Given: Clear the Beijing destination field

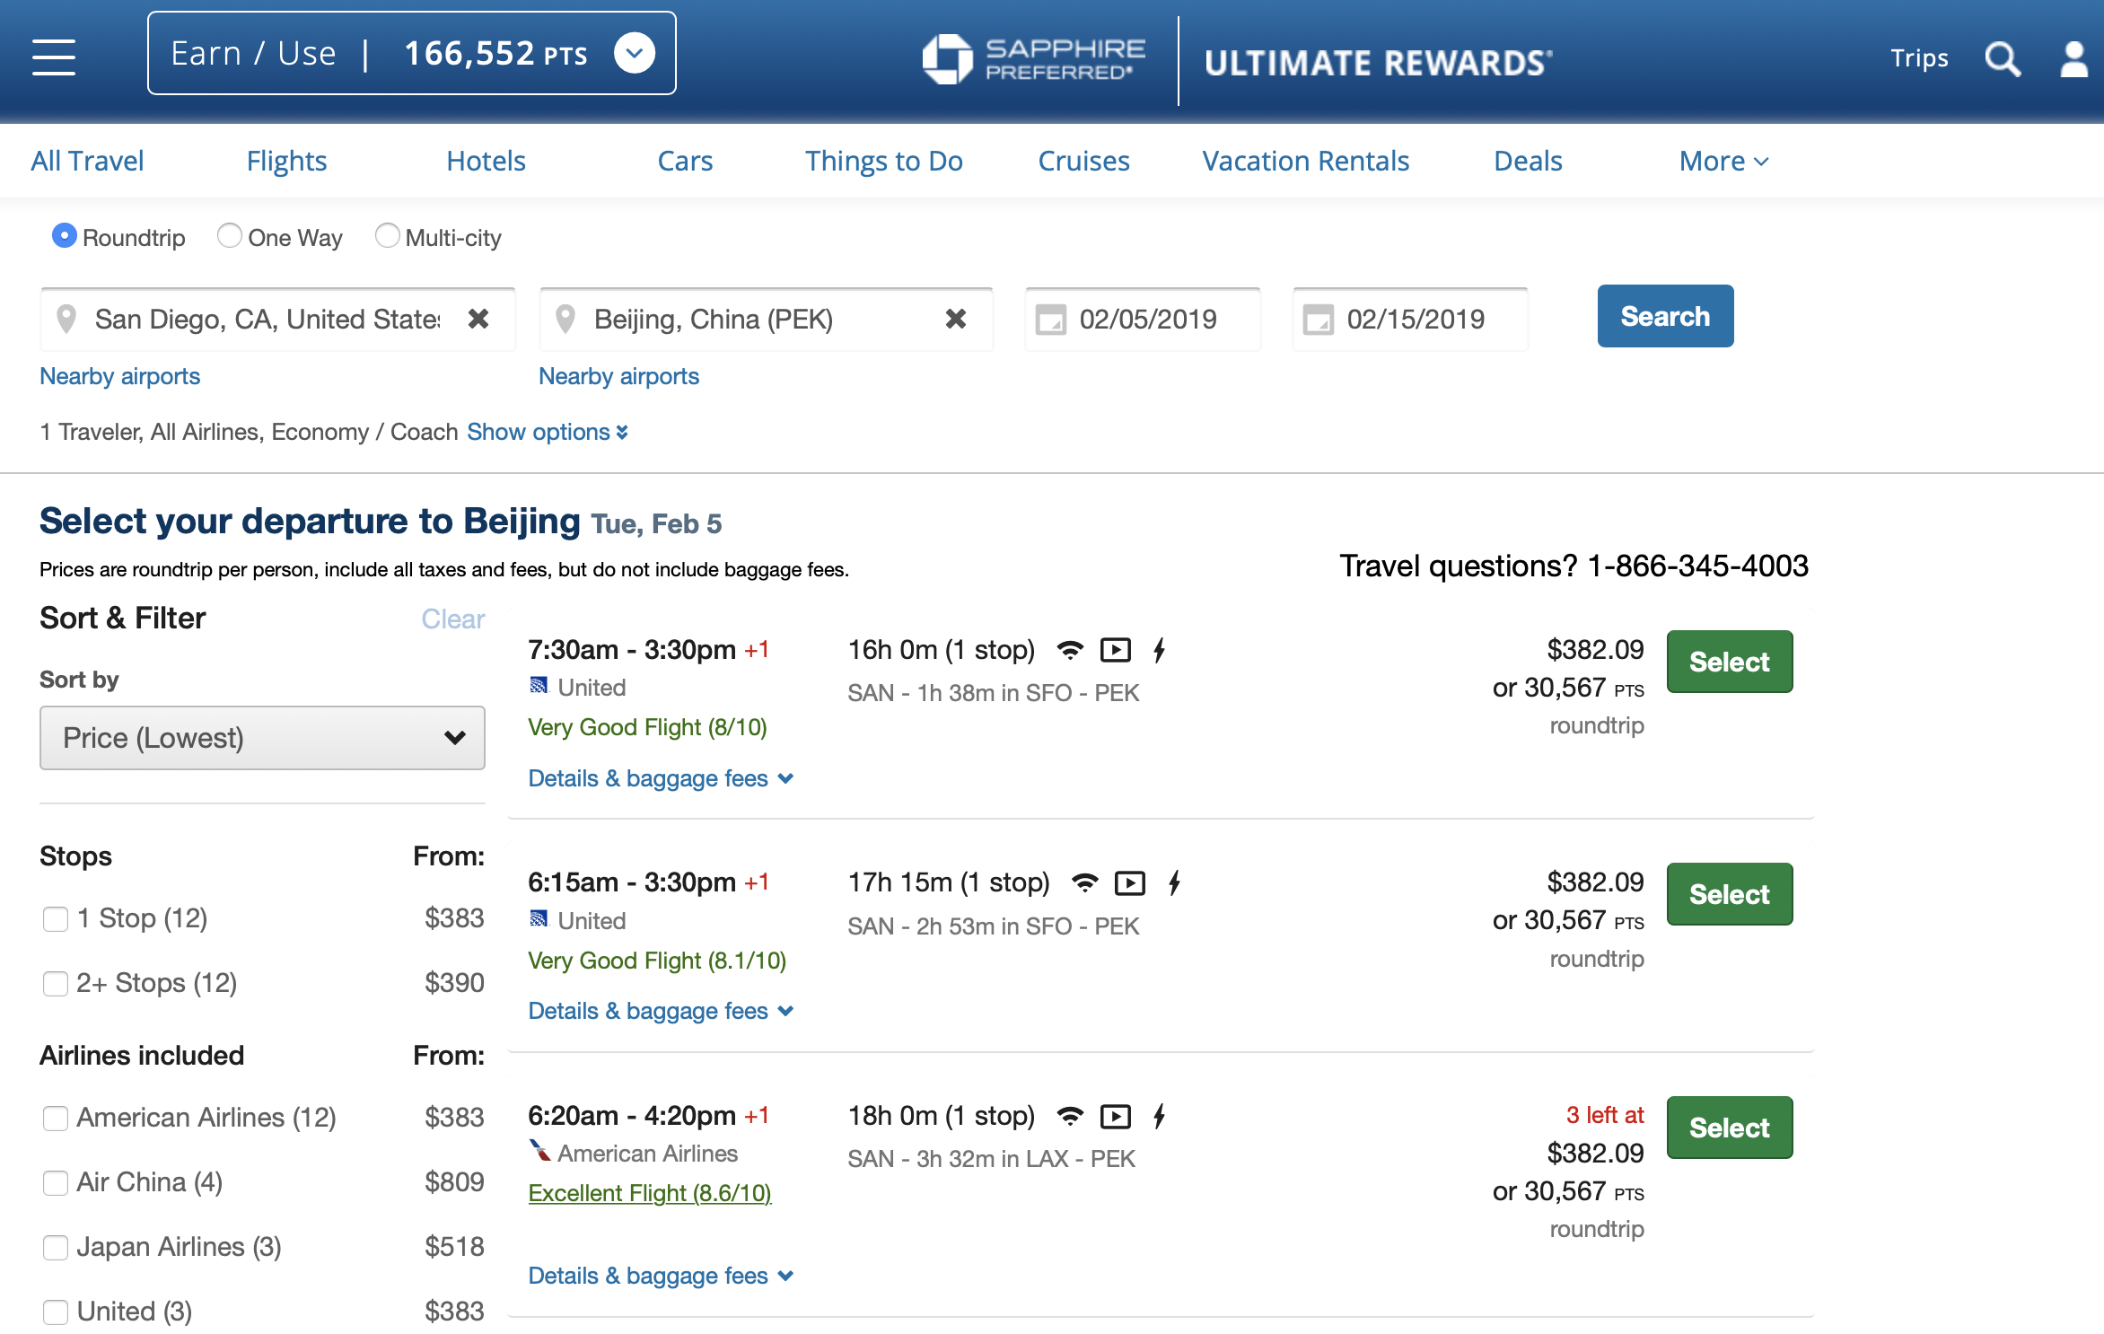Looking at the screenshot, I should click(956, 319).
